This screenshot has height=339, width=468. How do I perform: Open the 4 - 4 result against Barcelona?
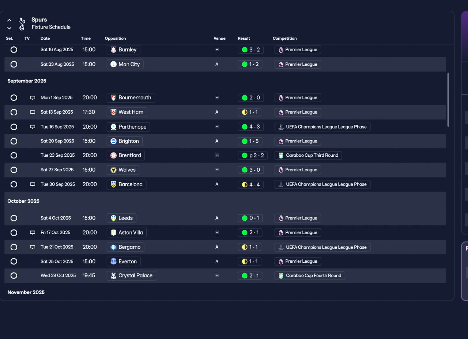click(x=251, y=184)
